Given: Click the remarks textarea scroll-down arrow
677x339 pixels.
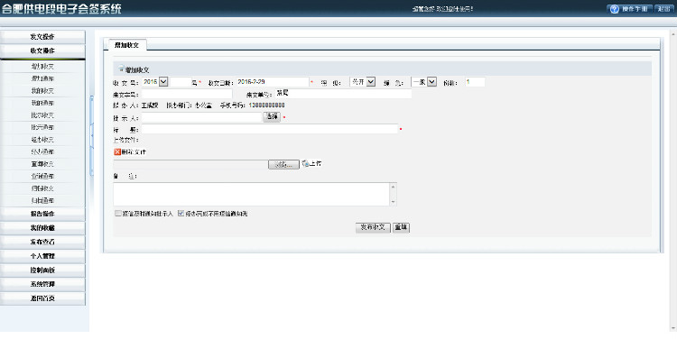Looking at the screenshot, I should pos(393,201).
